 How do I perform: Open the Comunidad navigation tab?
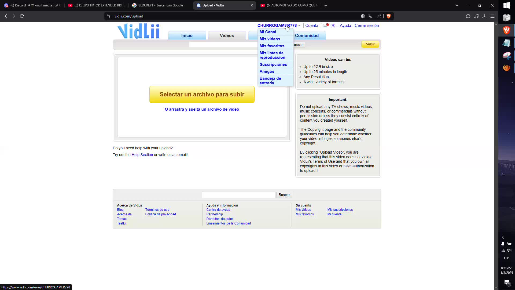tap(307, 35)
